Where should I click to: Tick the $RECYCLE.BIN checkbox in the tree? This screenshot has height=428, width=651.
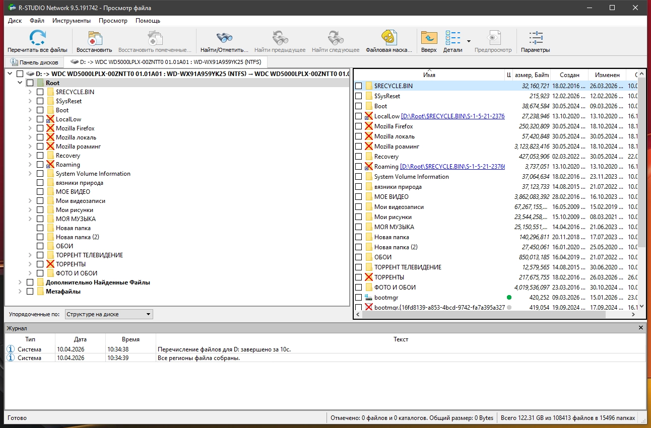(40, 92)
